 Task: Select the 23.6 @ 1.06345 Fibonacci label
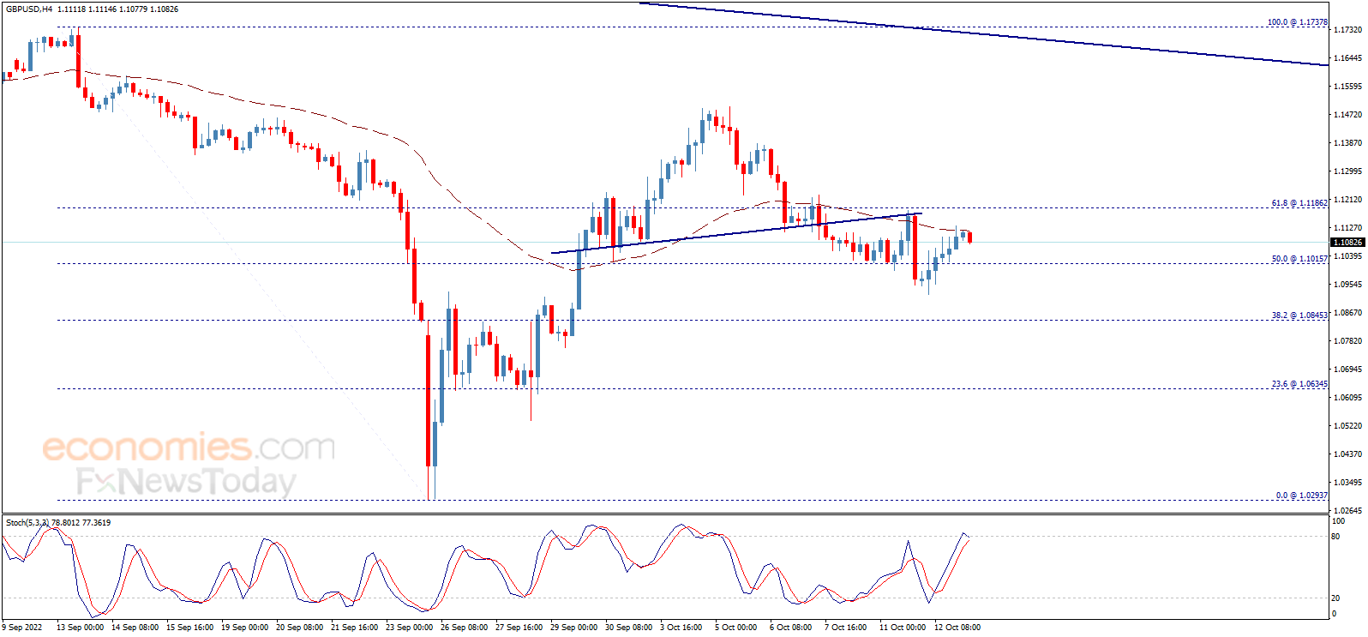coord(1299,384)
